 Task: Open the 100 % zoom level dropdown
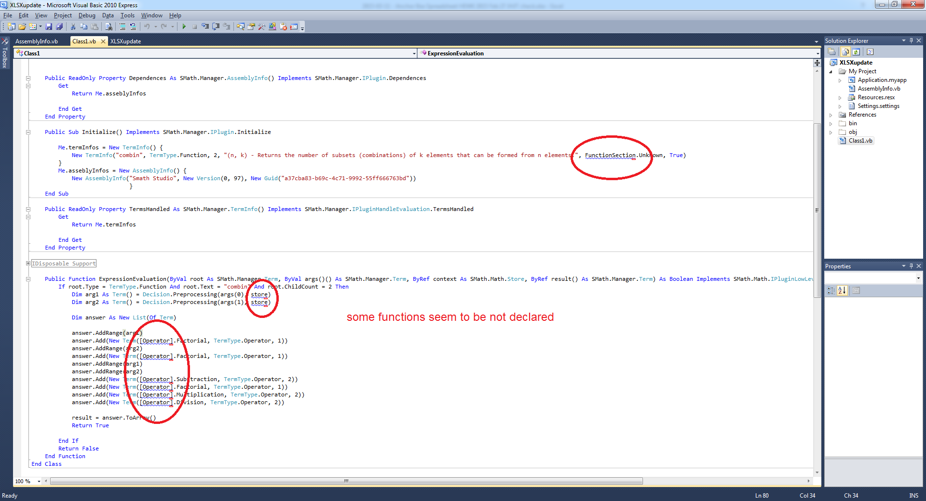coord(39,481)
